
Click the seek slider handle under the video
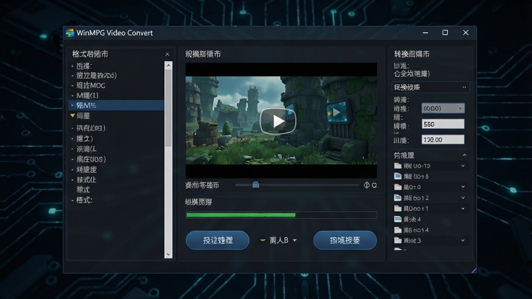point(256,185)
